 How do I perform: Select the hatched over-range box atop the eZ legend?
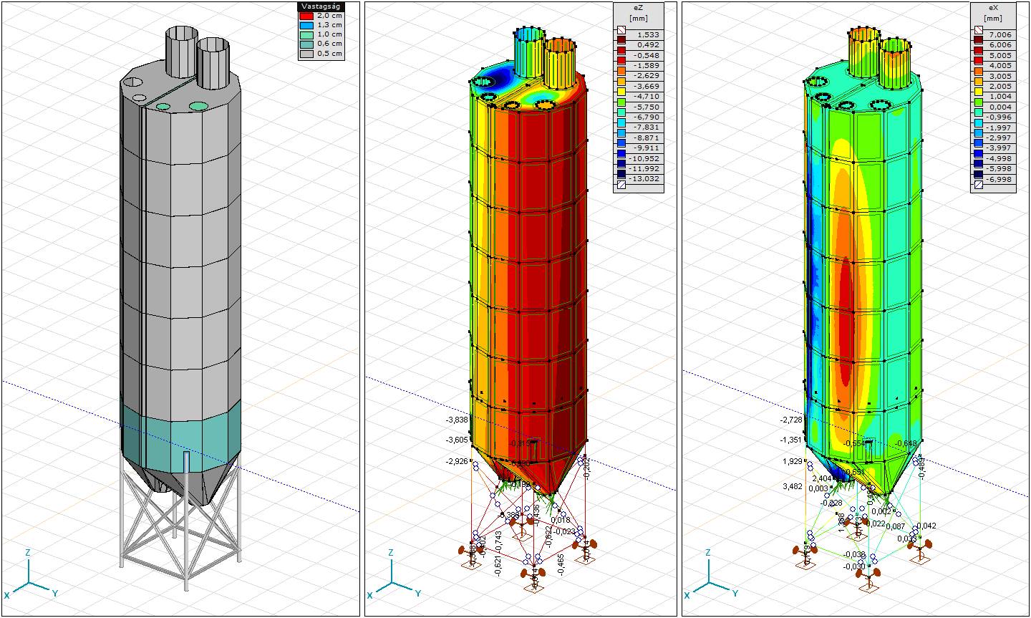pyautogui.click(x=620, y=34)
